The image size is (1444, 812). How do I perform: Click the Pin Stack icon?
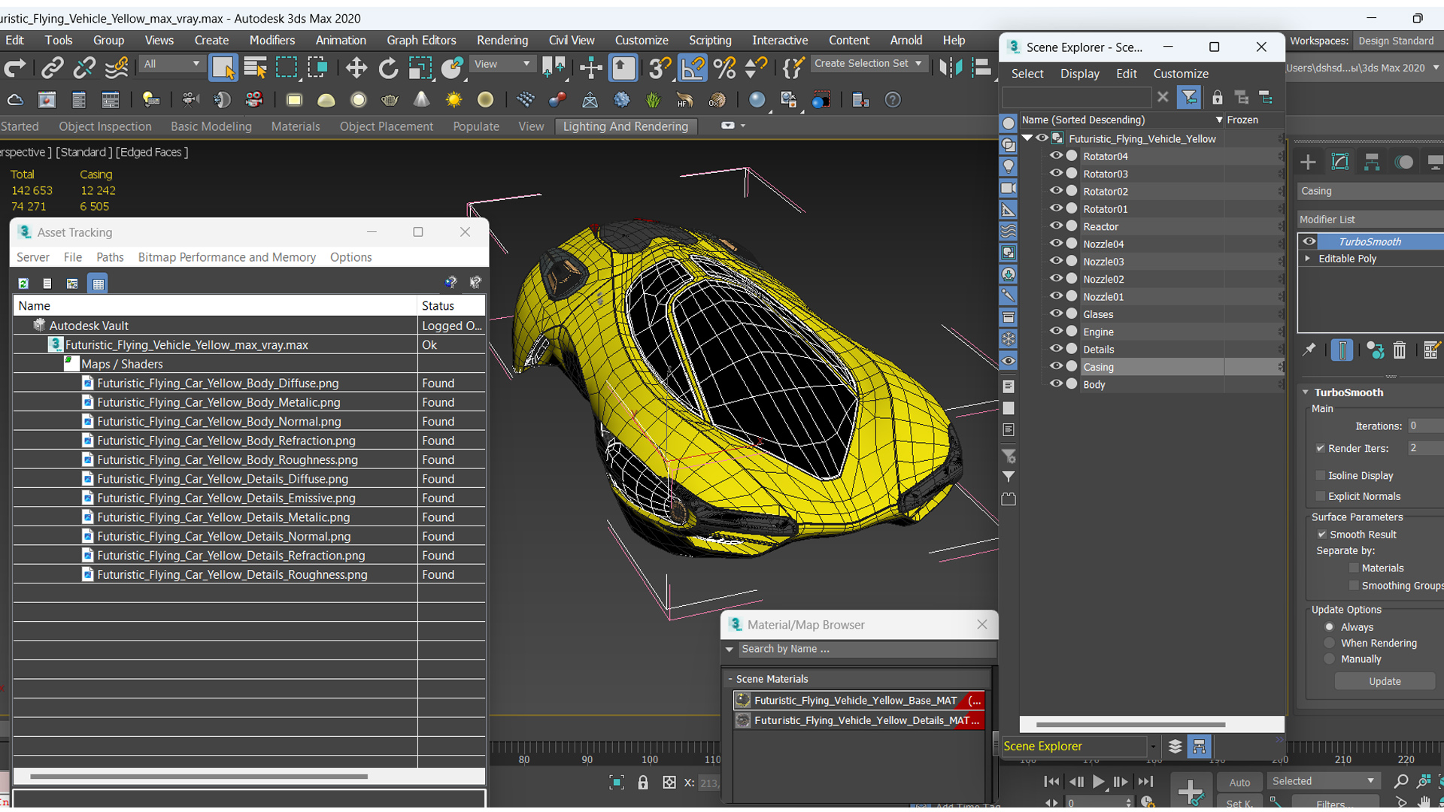pos(1309,350)
